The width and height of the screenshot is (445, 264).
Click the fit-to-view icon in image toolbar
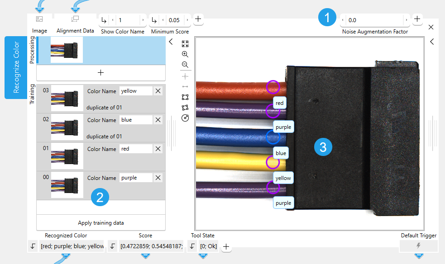(185, 44)
